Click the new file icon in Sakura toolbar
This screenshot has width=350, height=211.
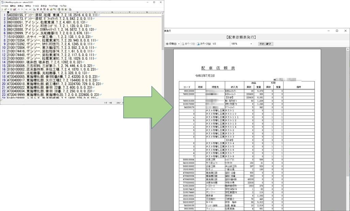(x=2, y=9)
